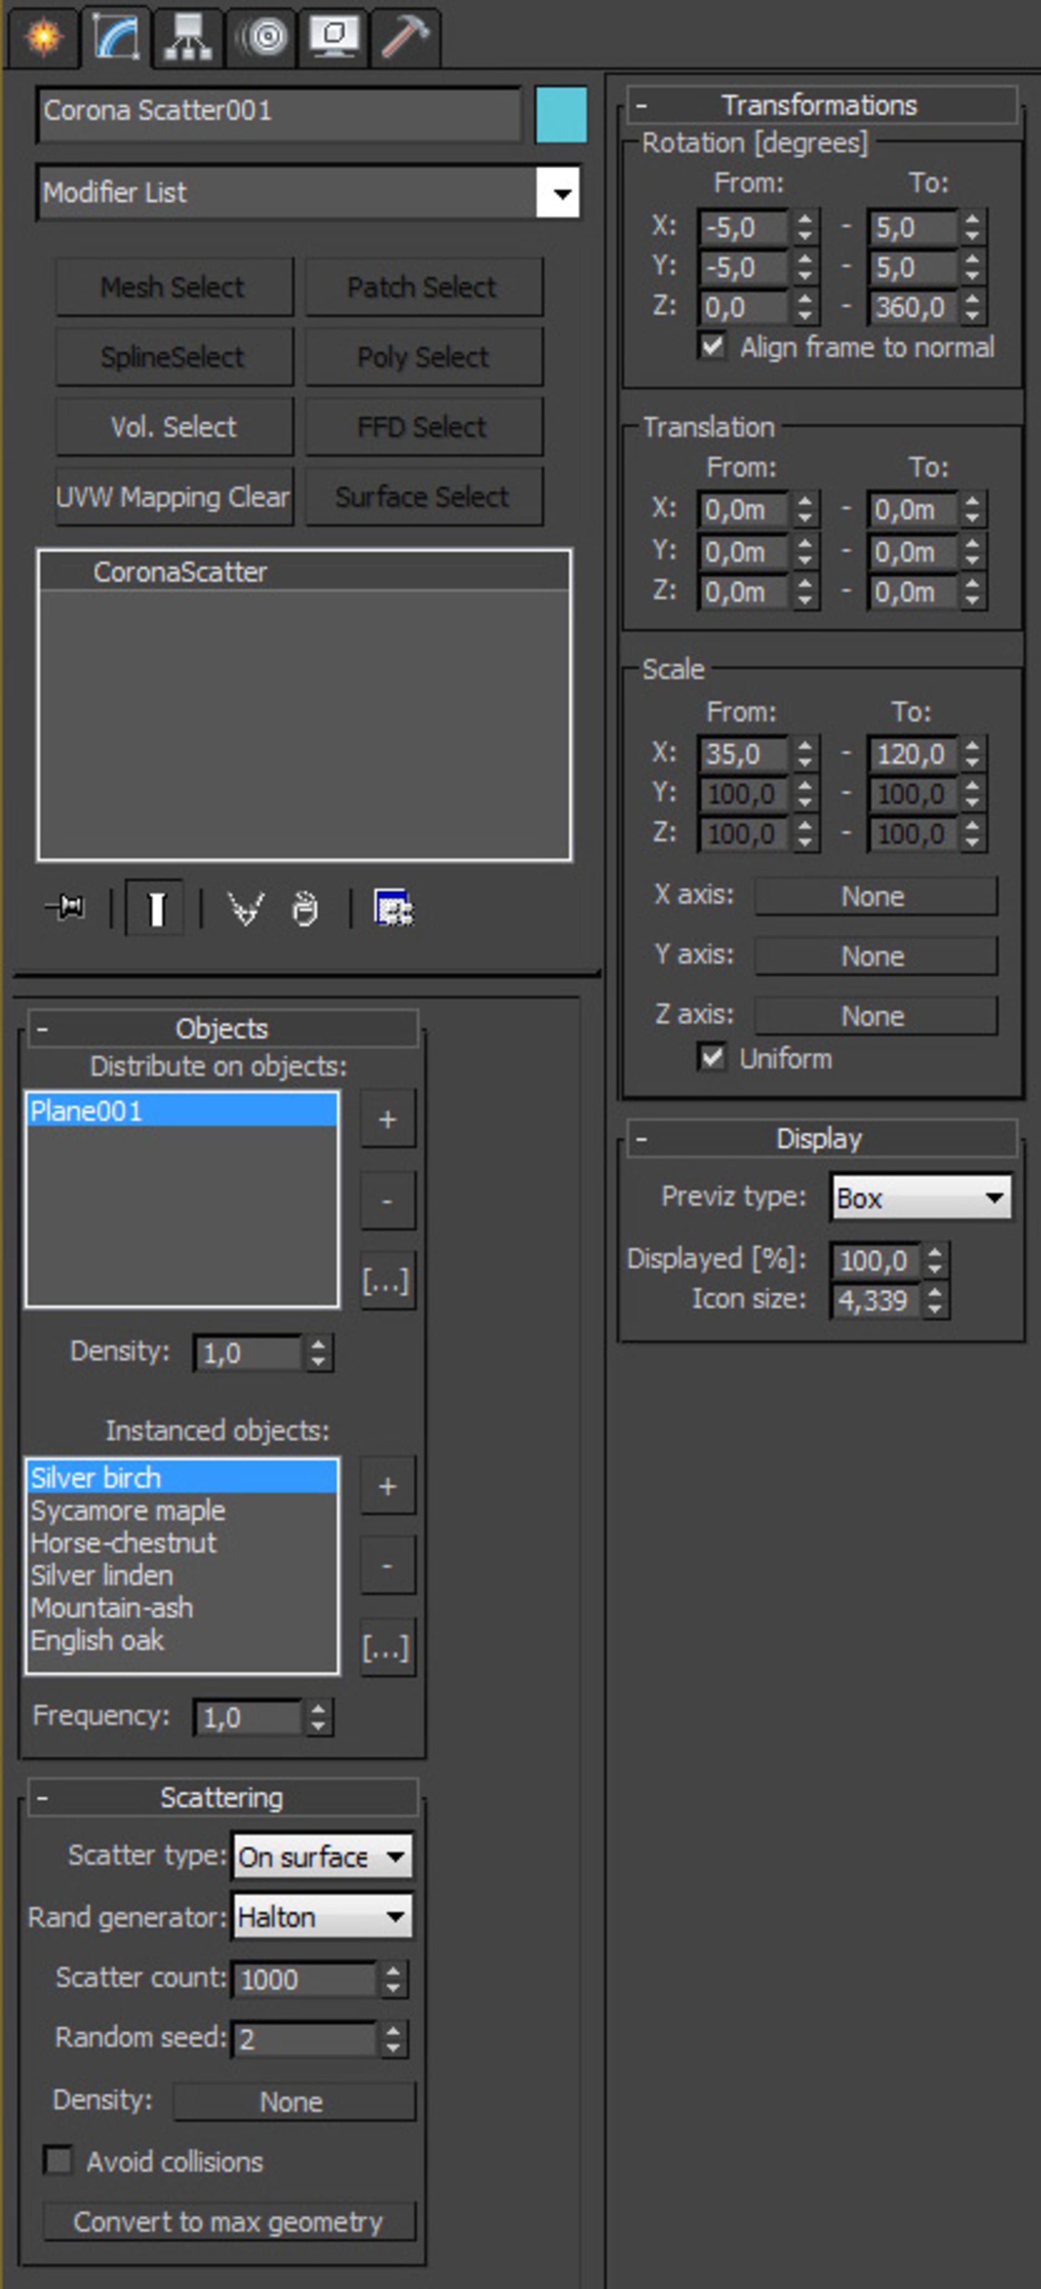This screenshot has width=1041, height=2289.
Task: Open the Motion panel tab
Action: 260,37
